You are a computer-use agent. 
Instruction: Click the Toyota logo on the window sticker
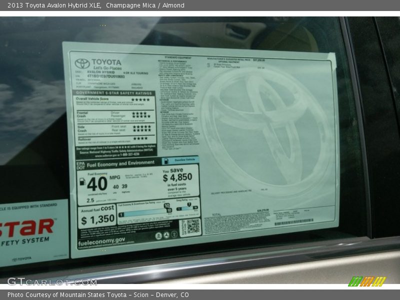coord(82,63)
